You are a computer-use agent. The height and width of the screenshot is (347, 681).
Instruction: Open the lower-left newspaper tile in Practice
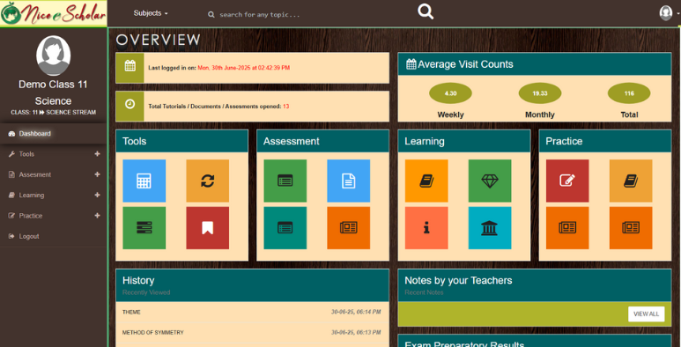point(567,228)
